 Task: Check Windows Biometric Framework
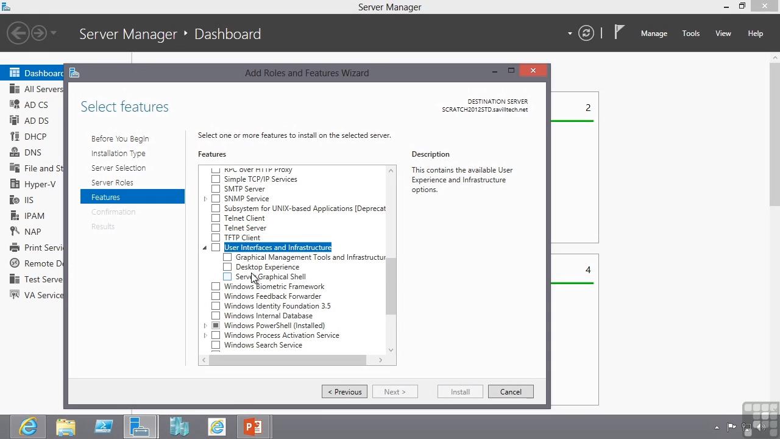pyautogui.click(x=216, y=287)
